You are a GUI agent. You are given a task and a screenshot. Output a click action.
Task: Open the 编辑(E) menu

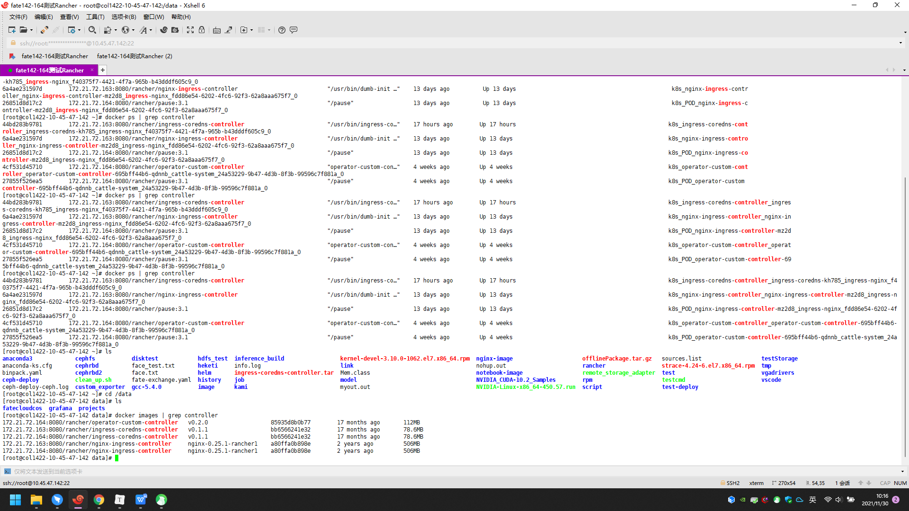[44, 17]
